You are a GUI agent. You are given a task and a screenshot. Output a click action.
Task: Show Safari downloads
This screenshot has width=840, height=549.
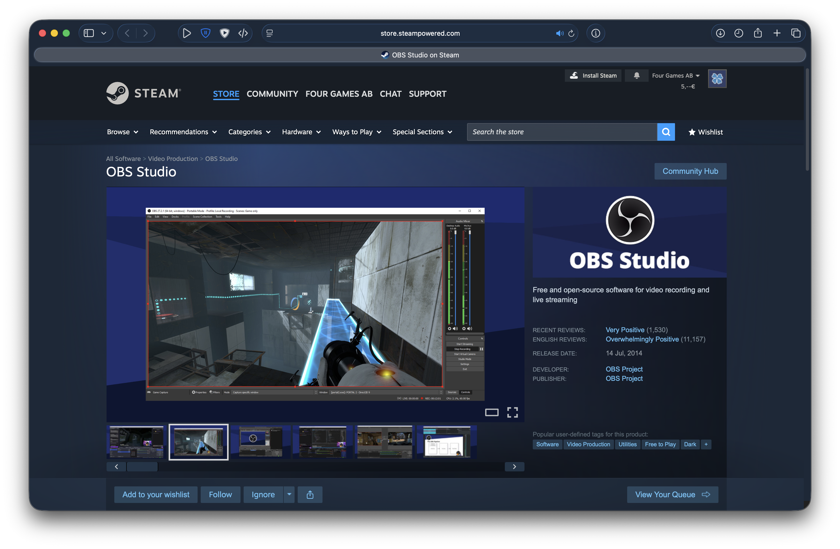pos(720,33)
